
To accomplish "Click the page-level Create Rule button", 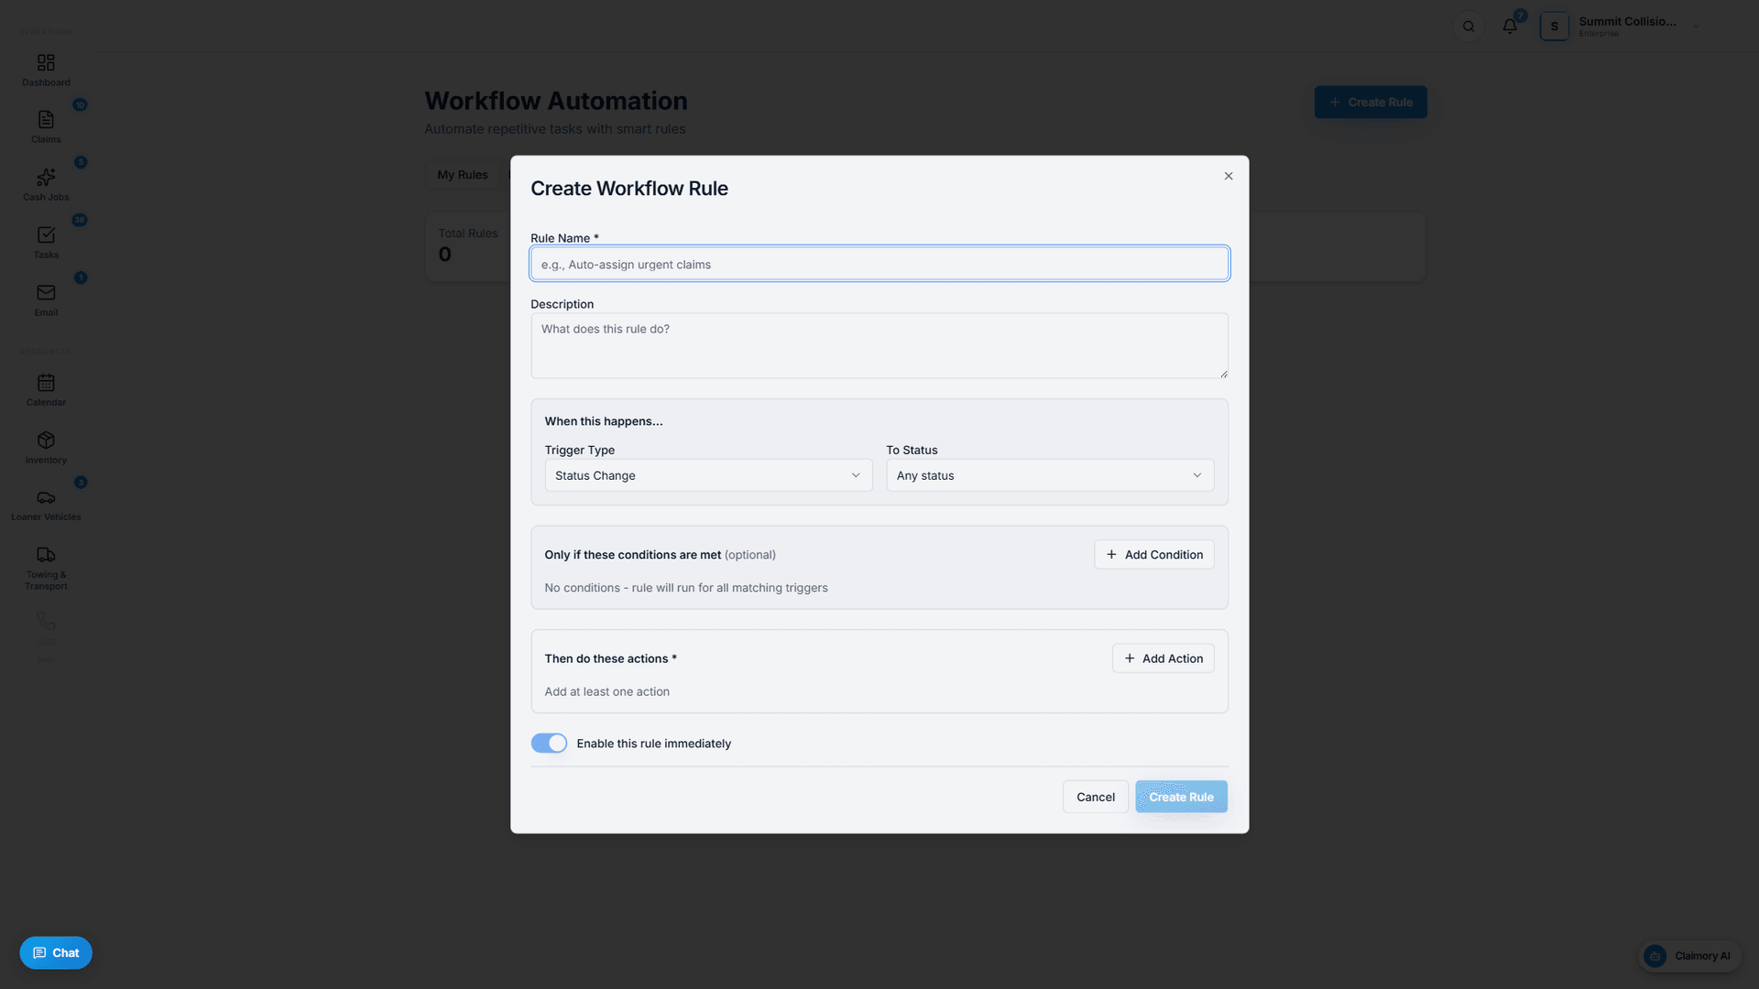I will pos(1371,103).
